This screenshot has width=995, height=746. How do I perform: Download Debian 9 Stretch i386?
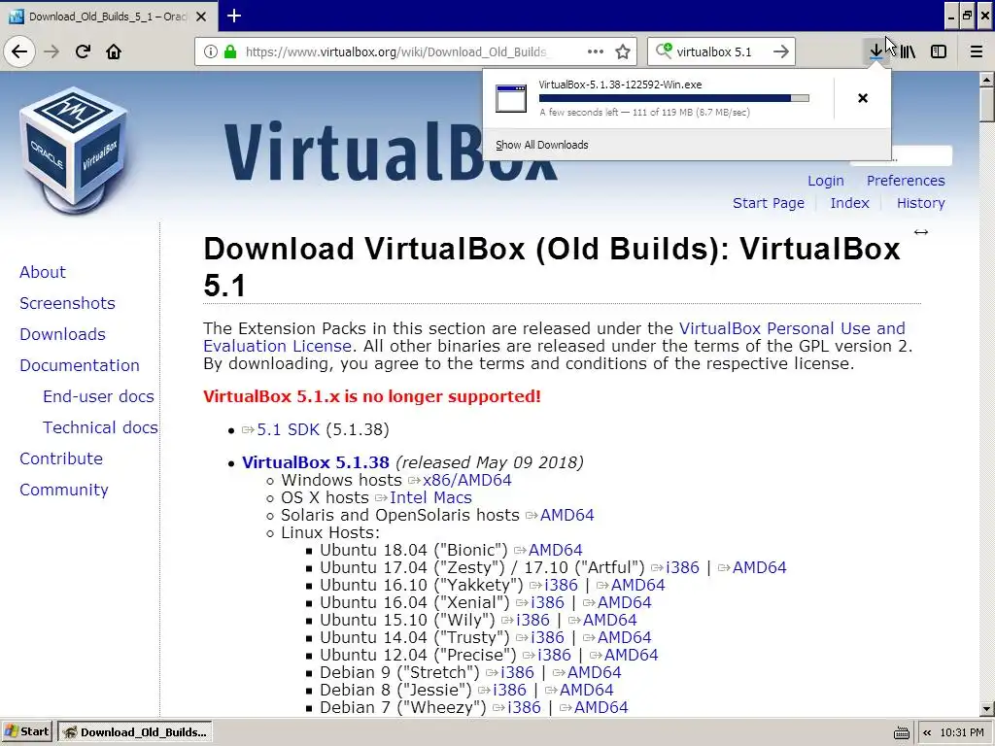(517, 672)
